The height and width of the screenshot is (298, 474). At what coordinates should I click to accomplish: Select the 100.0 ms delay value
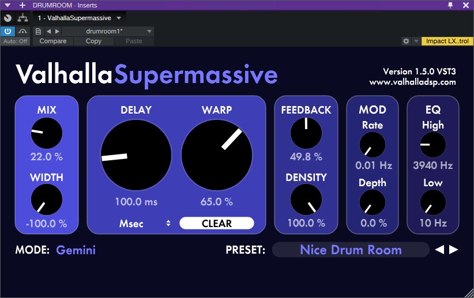click(136, 202)
